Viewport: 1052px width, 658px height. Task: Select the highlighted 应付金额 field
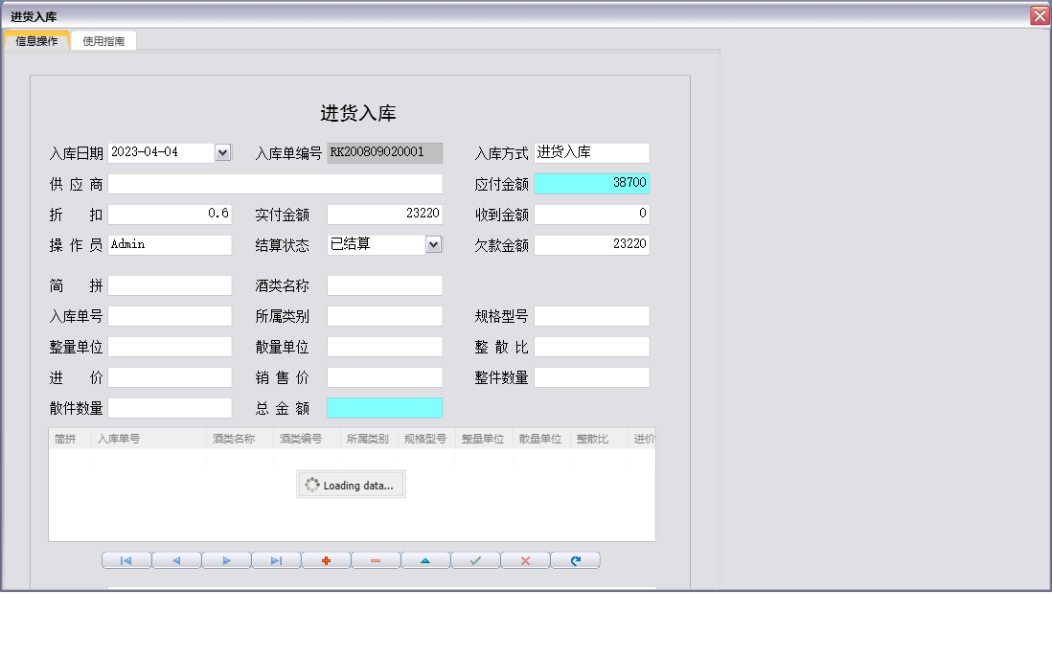pos(591,183)
